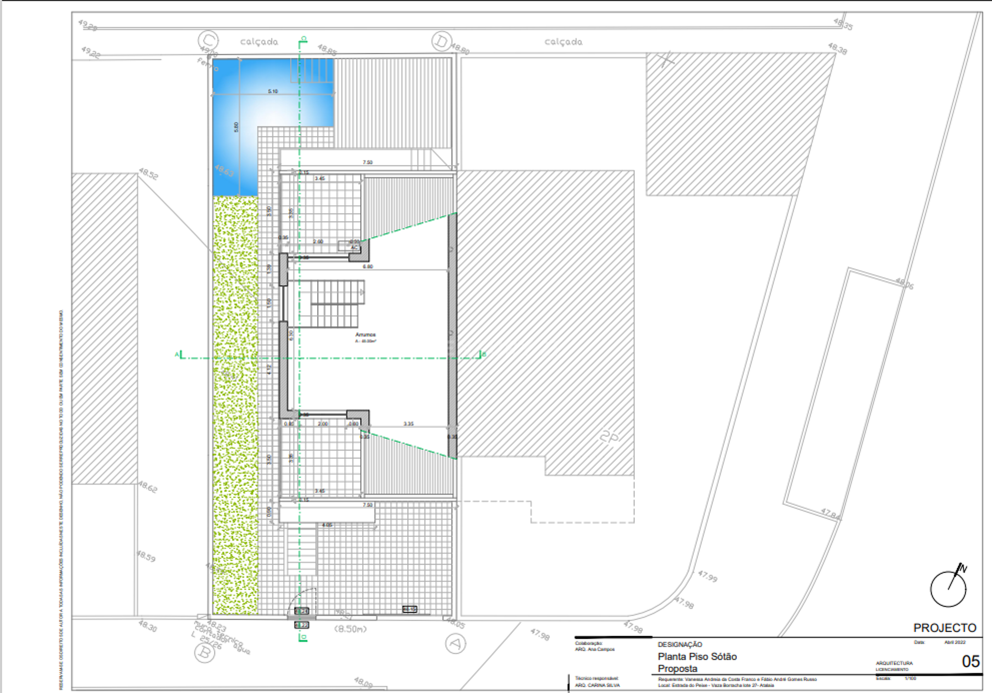The height and width of the screenshot is (693, 992).
Task: Click the green section marker A at left
Action: (x=178, y=355)
